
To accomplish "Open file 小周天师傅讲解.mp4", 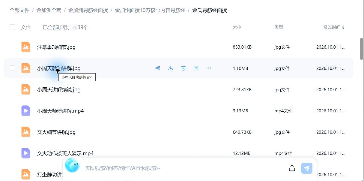I will tap(60, 111).
